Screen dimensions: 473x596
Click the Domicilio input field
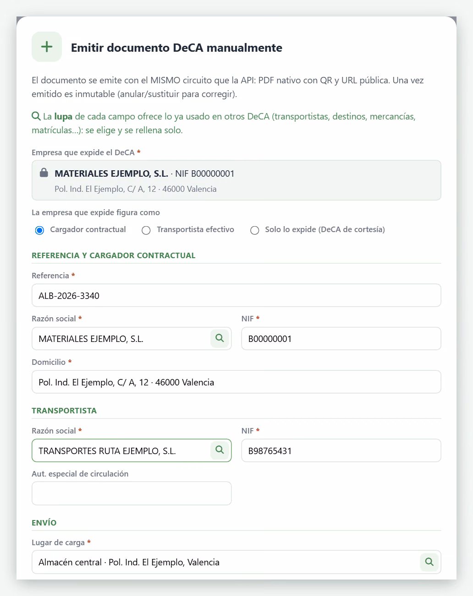[236, 382]
